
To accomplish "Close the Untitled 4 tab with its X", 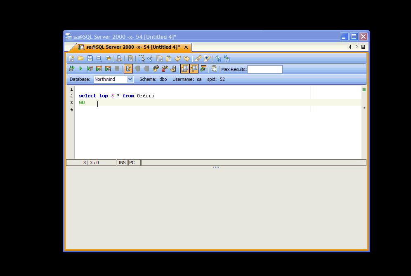I will pyautogui.click(x=186, y=47).
